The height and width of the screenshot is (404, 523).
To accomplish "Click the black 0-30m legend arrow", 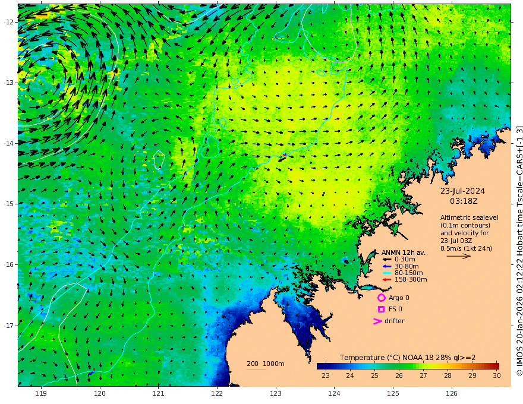I will 386,260.
